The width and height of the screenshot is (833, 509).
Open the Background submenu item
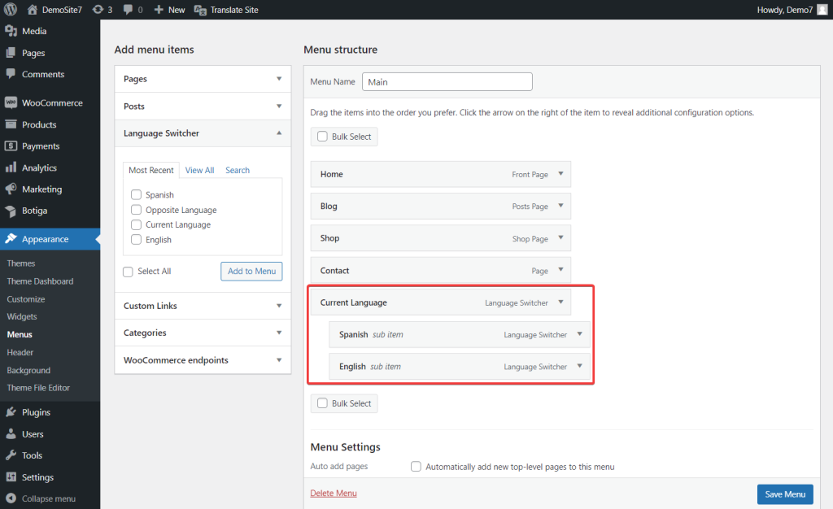28,371
